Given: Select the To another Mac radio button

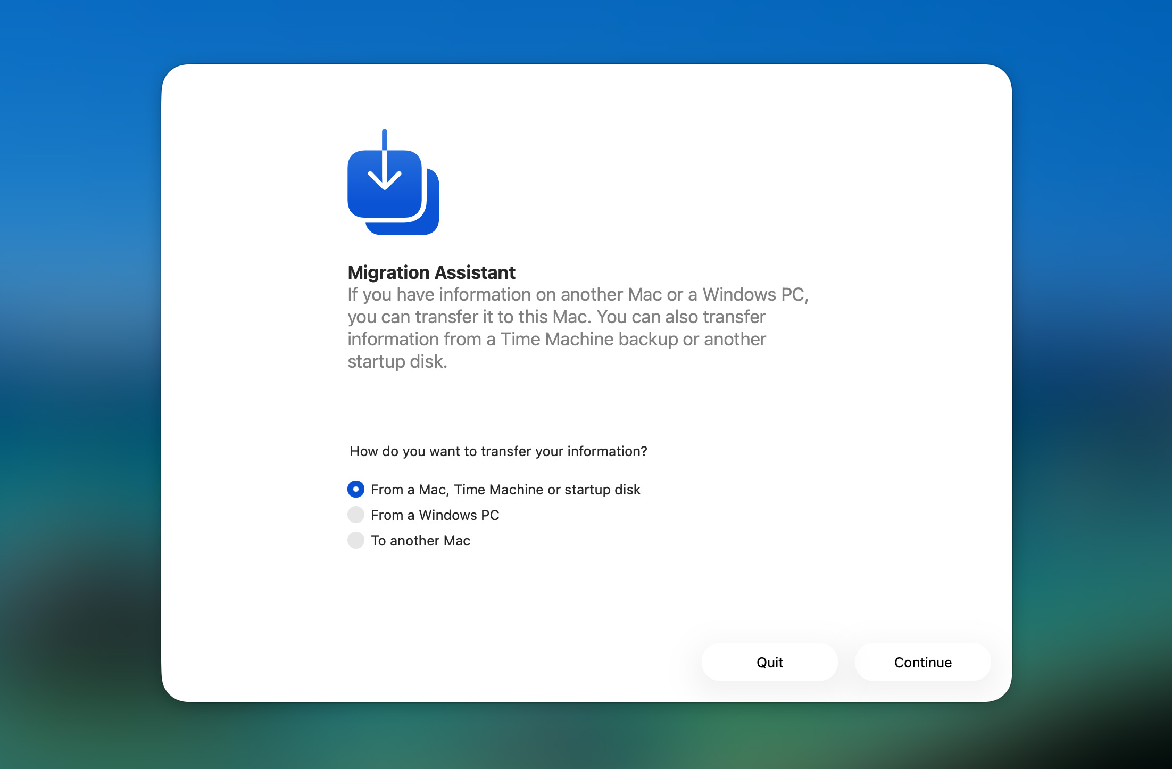Looking at the screenshot, I should (356, 540).
